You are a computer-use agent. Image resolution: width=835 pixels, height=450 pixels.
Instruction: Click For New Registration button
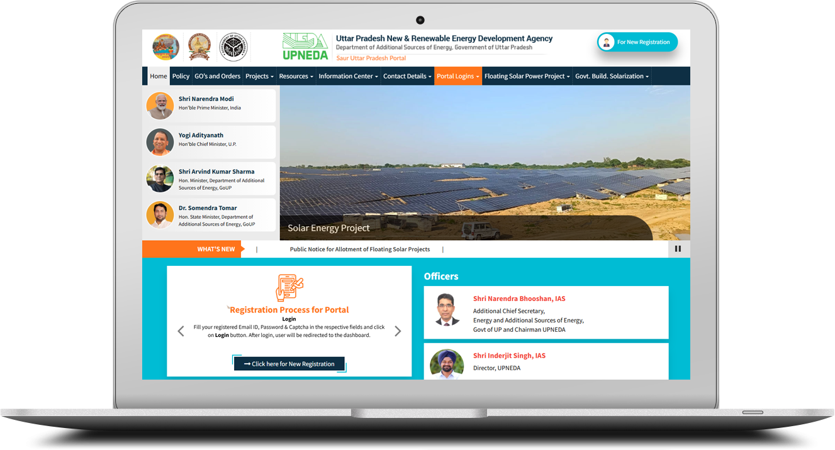637,42
